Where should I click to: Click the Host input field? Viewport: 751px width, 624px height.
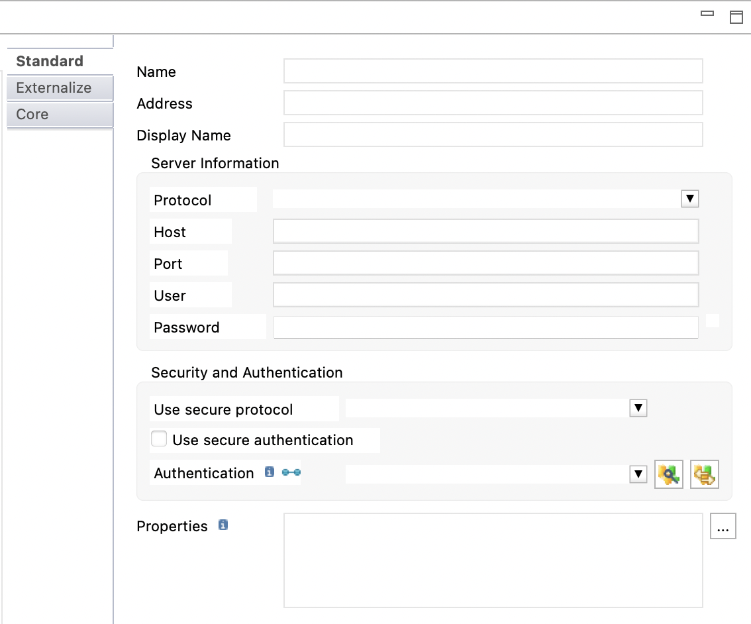(485, 231)
